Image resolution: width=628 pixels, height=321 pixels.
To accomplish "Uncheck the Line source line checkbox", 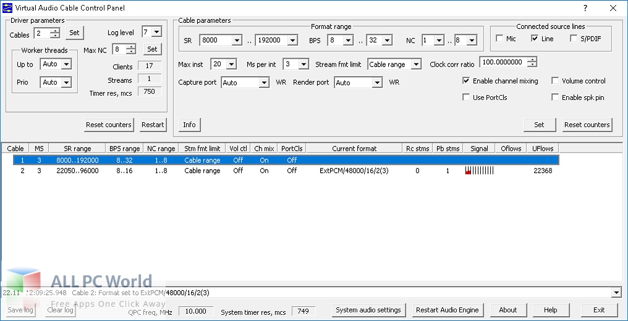I will point(535,38).
